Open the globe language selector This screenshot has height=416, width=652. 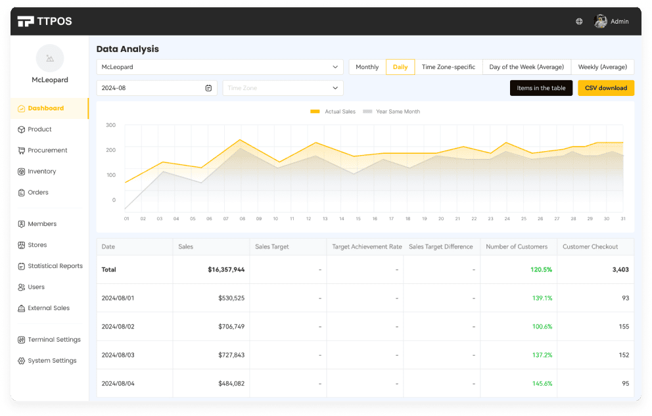click(579, 21)
